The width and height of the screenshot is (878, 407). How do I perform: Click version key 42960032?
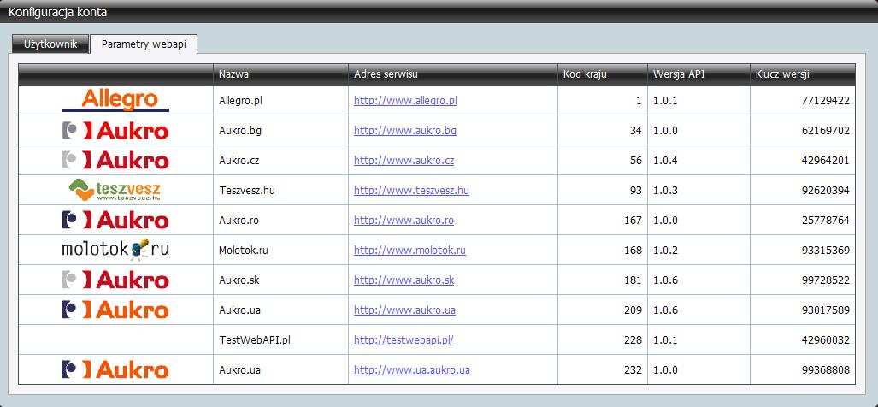[x=825, y=339]
